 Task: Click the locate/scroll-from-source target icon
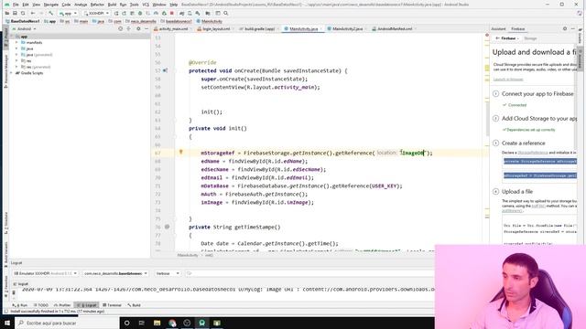pyautogui.click(x=120, y=28)
